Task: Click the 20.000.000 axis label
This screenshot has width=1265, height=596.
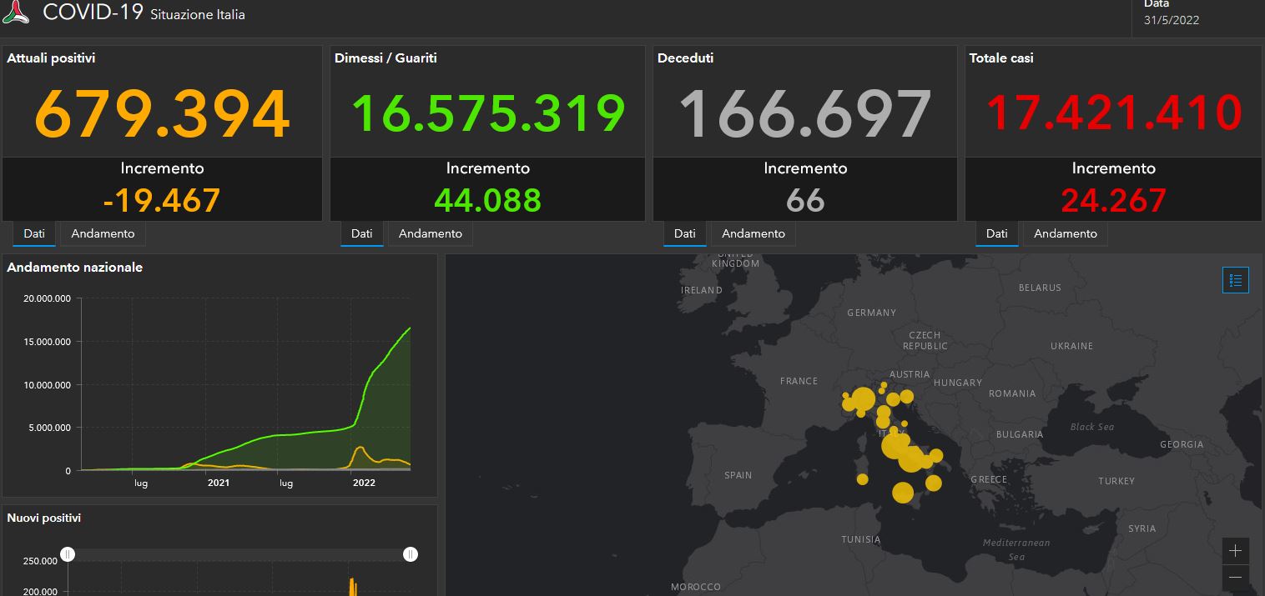Action: tap(48, 298)
